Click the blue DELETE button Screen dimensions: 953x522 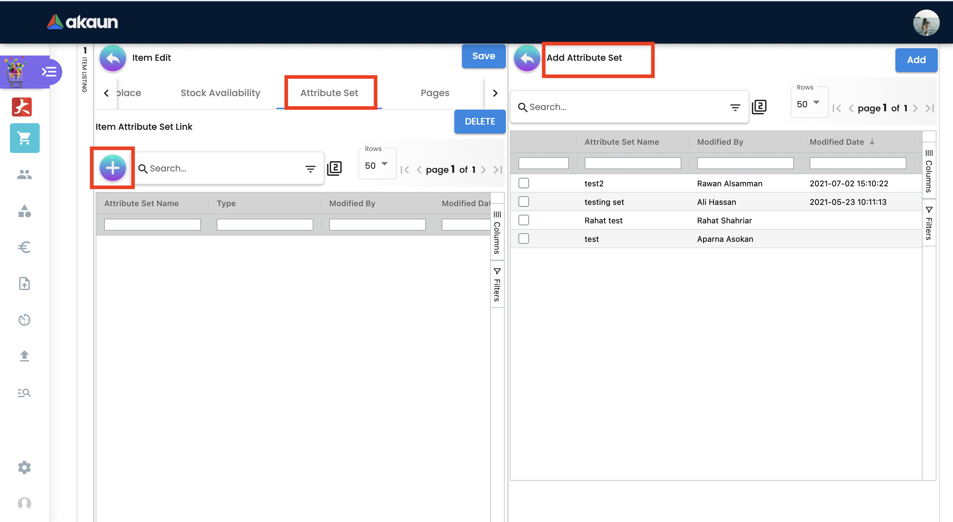coord(479,122)
